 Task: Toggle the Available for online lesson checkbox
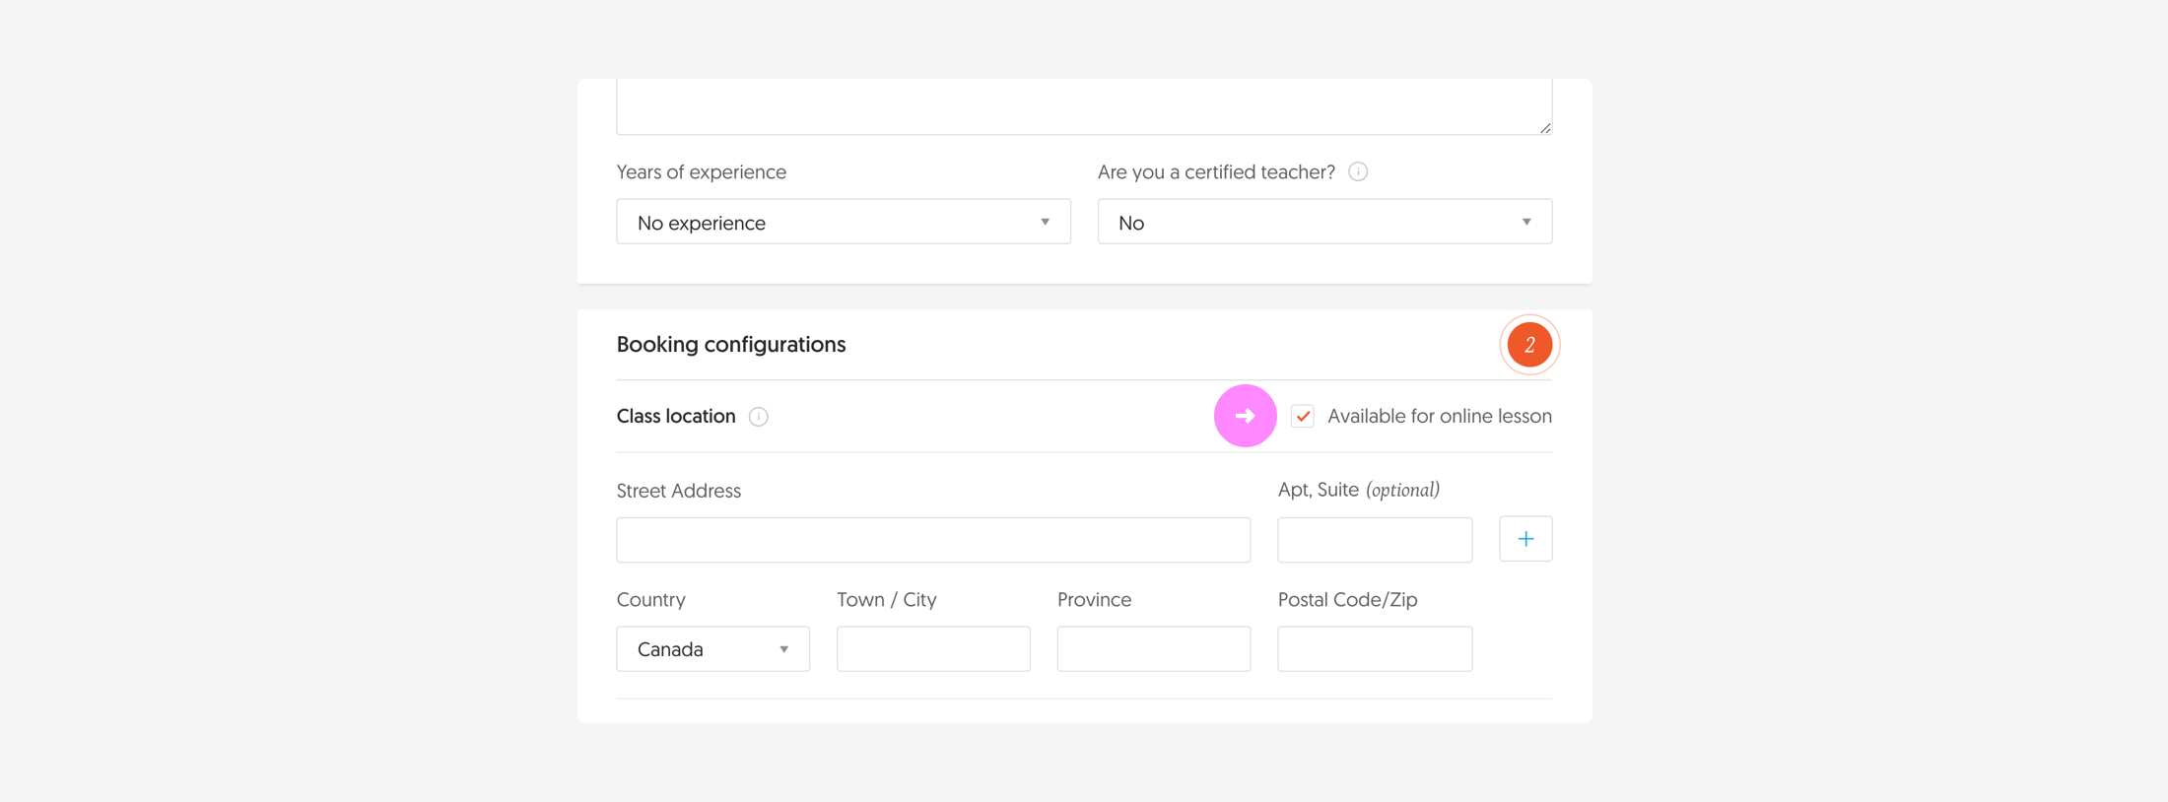click(x=1303, y=416)
